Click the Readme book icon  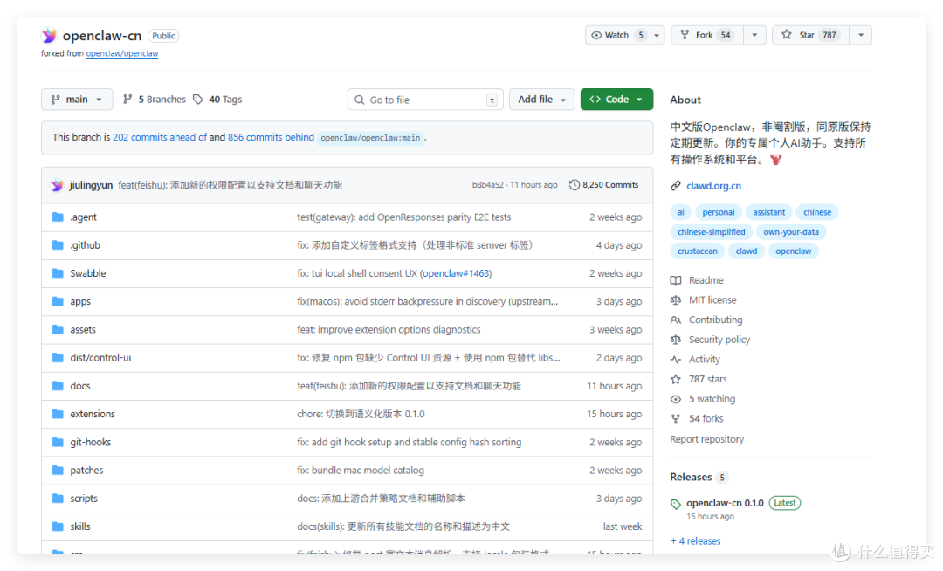click(x=675, y=280)
